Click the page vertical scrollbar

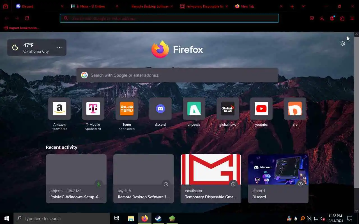(x=356, y=112)
